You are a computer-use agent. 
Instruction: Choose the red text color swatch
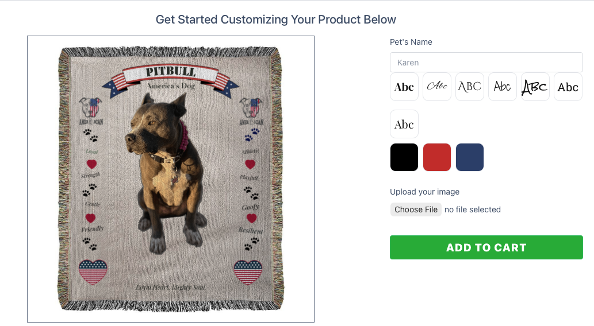[x=437, y=157]
